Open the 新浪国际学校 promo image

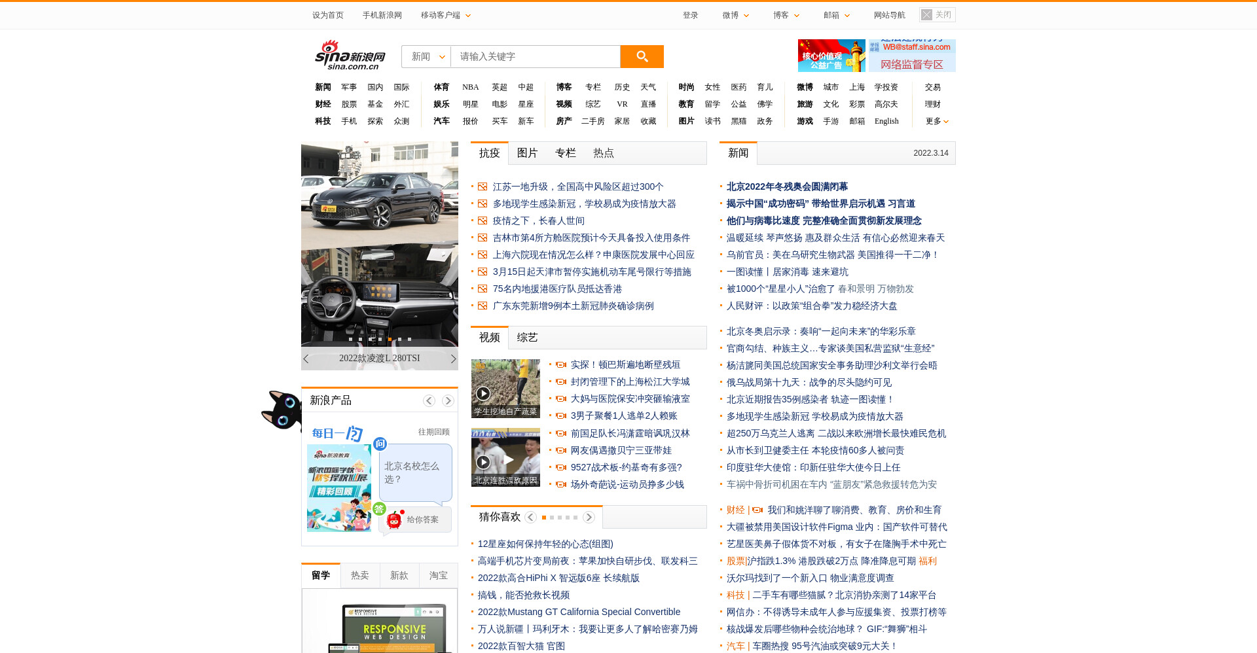pos(339,488)
